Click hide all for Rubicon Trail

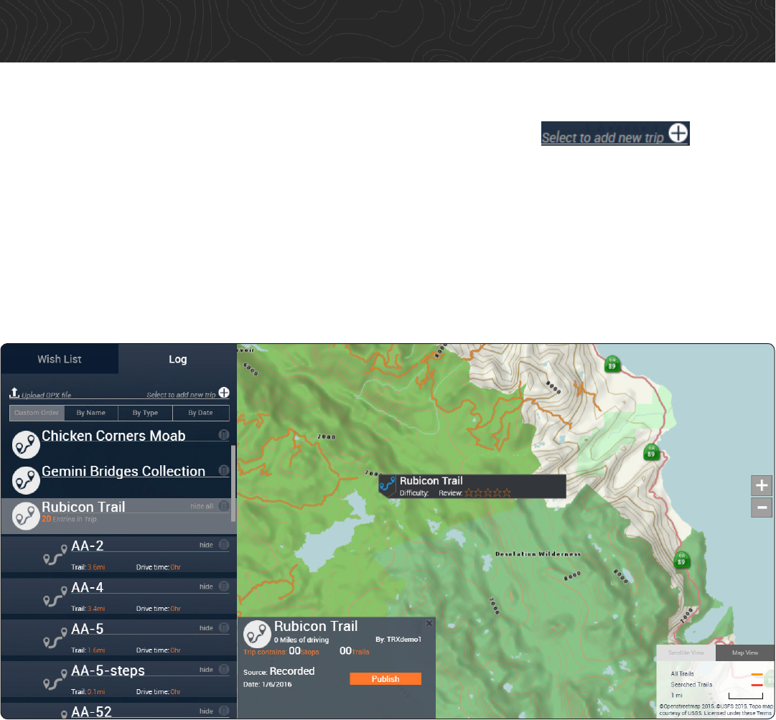click(x=202, y=506)
